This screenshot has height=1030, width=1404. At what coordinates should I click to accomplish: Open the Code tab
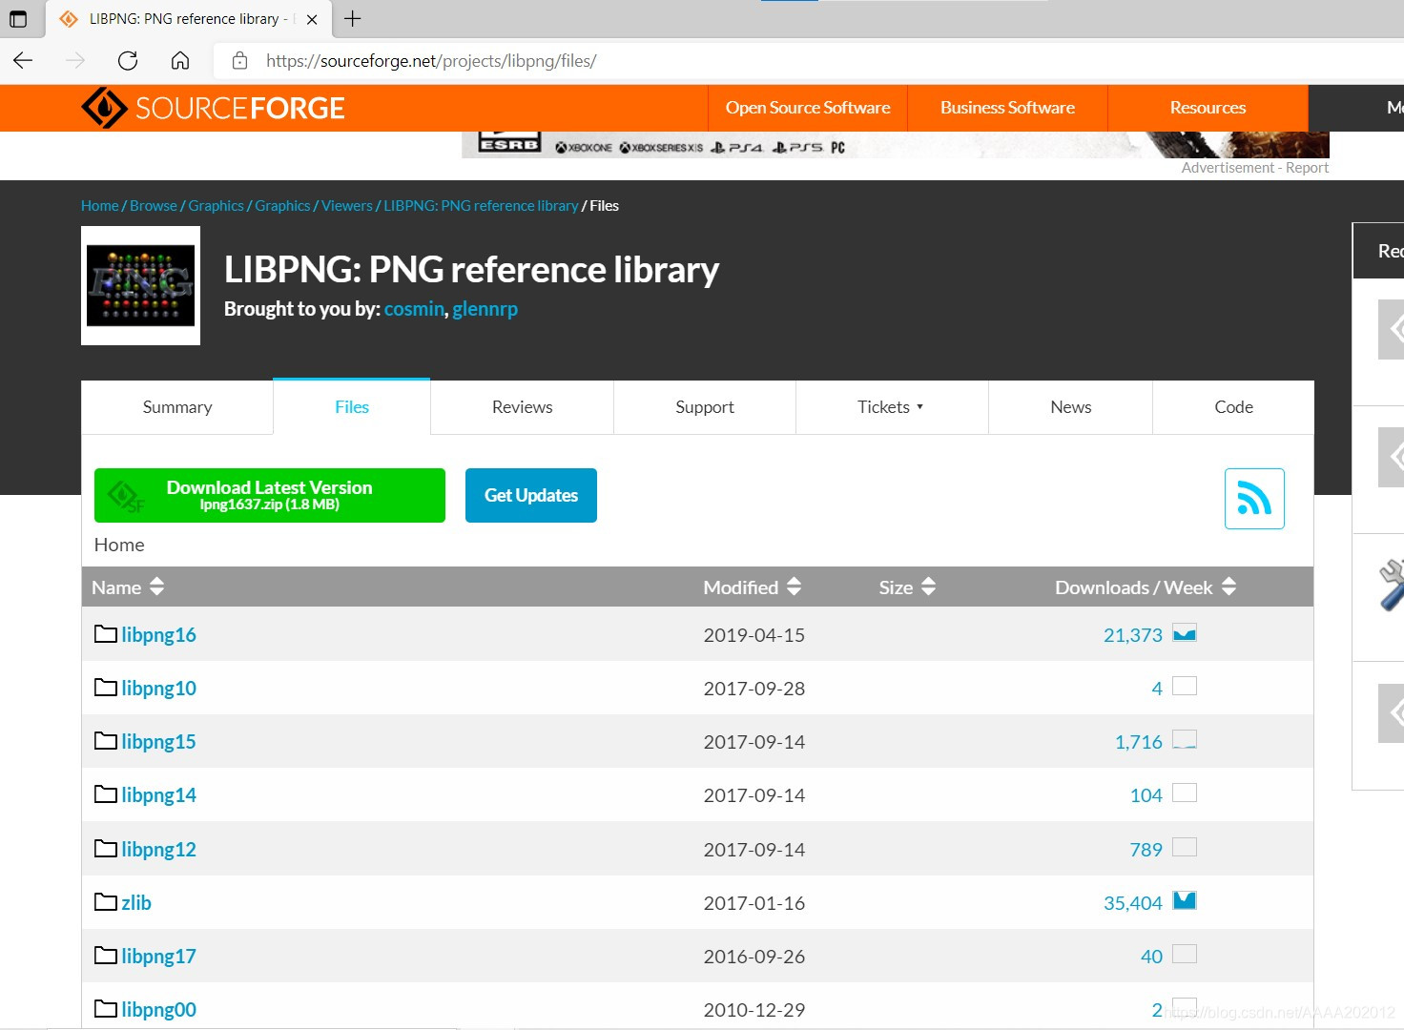pyautogui.click(x=1233, y=407)
